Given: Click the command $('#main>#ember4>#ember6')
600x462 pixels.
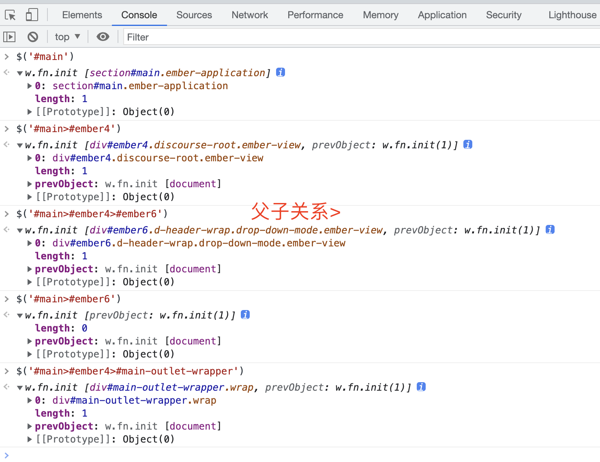Looking at the screenshot, I should [x=92, y=214].
